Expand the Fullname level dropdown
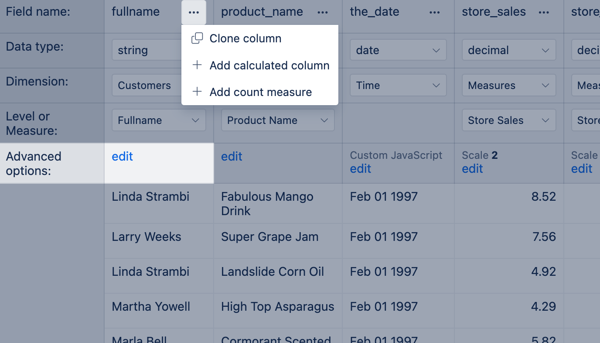This screenshot has height=343, width=600. point(159,120)
